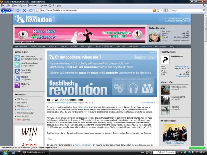Click the URL address field
207x155 pixels.
[96, 10]
